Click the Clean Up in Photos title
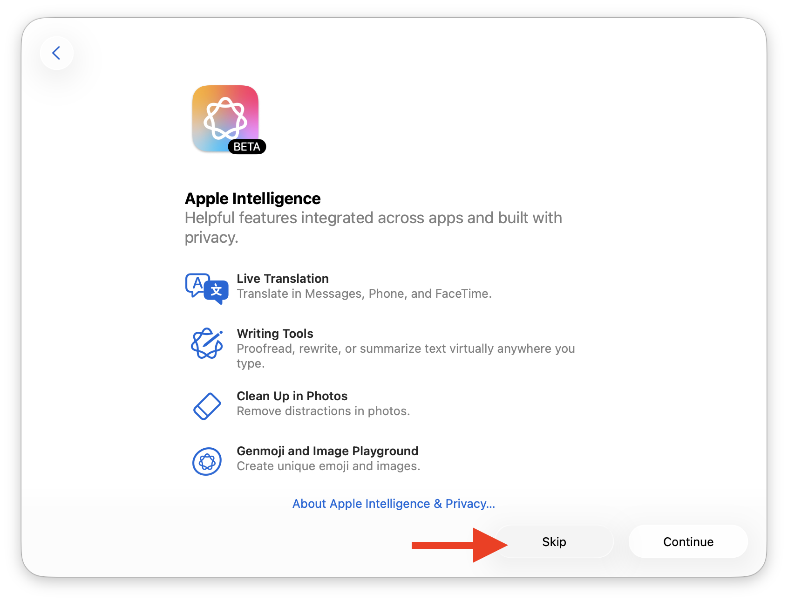Viewport: 788px width, 602px height. click(292, 396)
